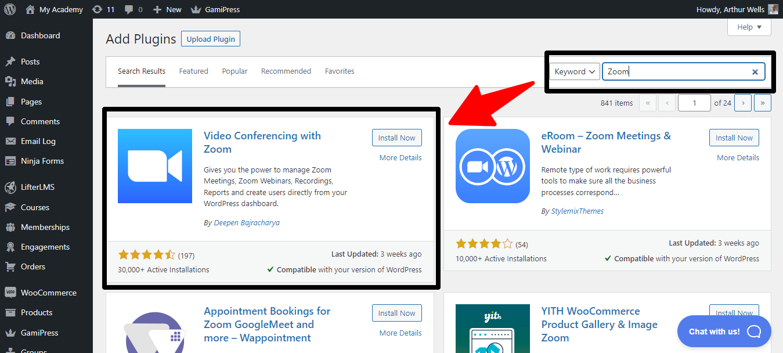Screen dimensions: 783x353
Task: Switch to the Popular tab
Action: (x=234, y=71)
